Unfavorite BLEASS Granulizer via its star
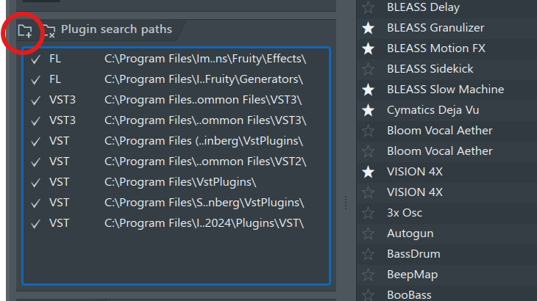 [x=368, y=28]
